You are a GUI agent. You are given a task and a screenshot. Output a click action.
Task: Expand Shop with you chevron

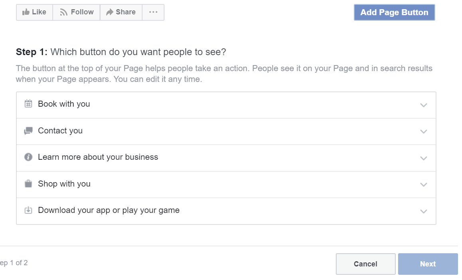[424, 185]
